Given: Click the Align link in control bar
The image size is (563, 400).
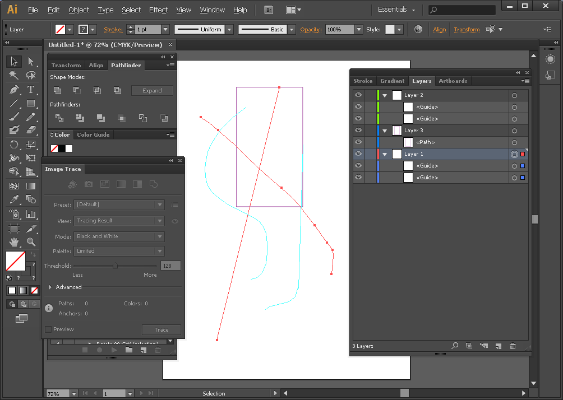Looking at the screenshot, I should coord(440,30).
